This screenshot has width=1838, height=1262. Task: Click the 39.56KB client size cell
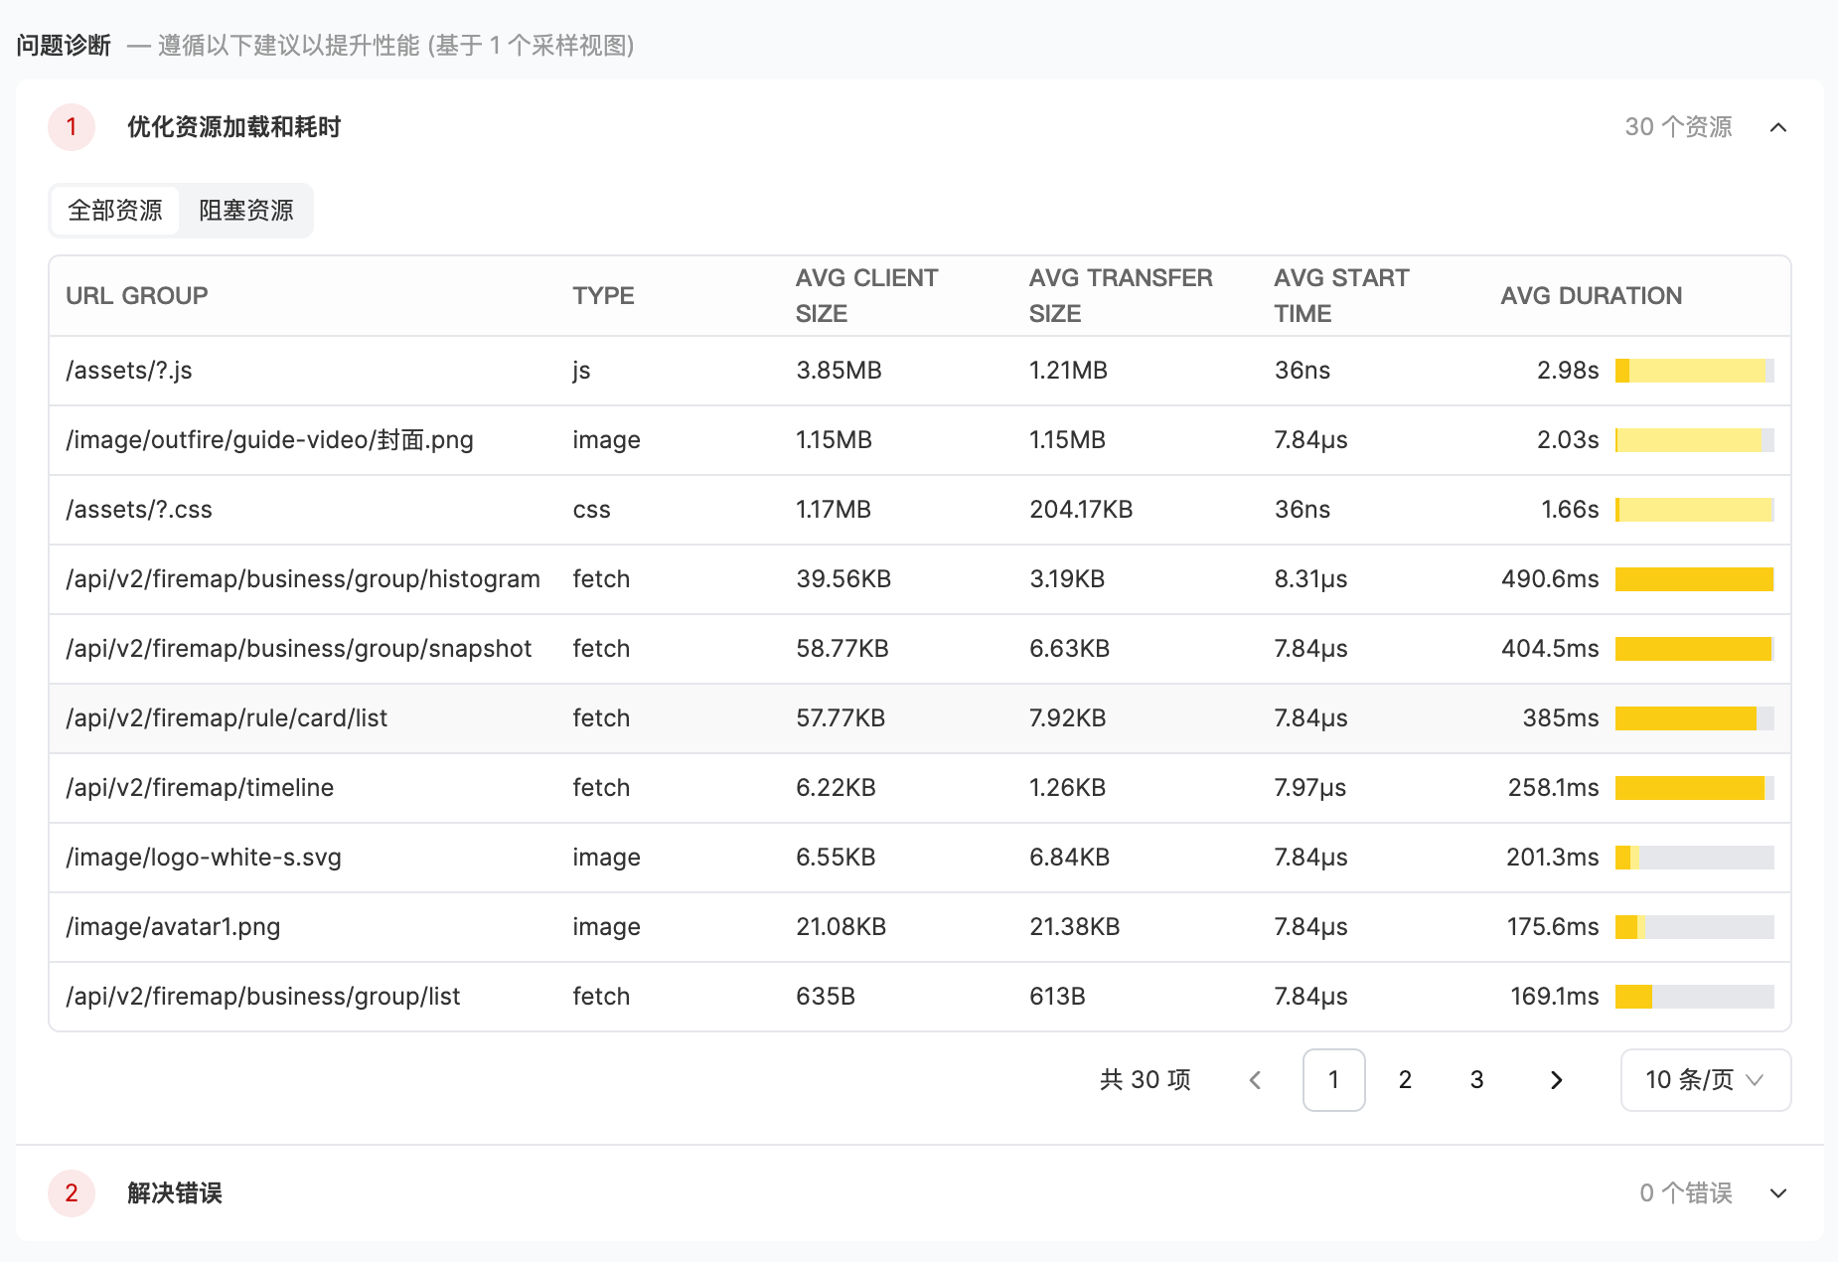click(x=843, y=579)
